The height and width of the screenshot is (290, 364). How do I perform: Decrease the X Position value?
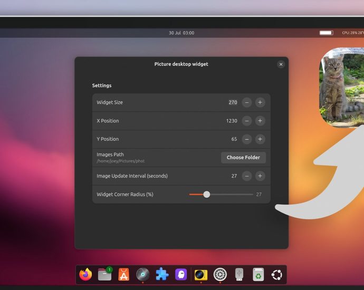pyautogui.click(x=247, y=121)
